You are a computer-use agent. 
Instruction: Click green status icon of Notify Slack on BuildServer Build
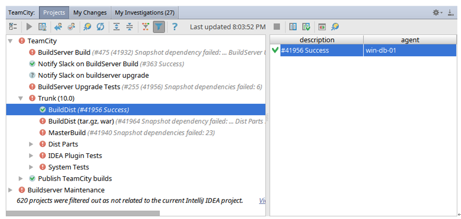pos(32,64)
